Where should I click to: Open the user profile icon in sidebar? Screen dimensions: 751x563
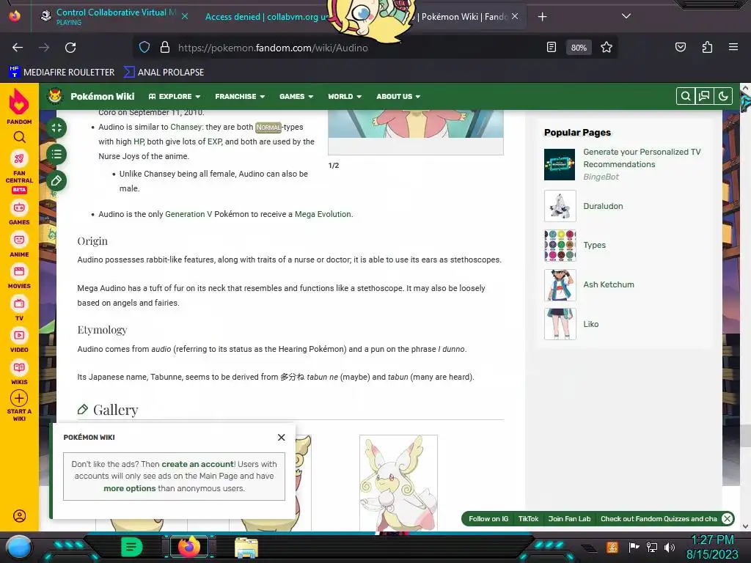(x=19, y=516)
